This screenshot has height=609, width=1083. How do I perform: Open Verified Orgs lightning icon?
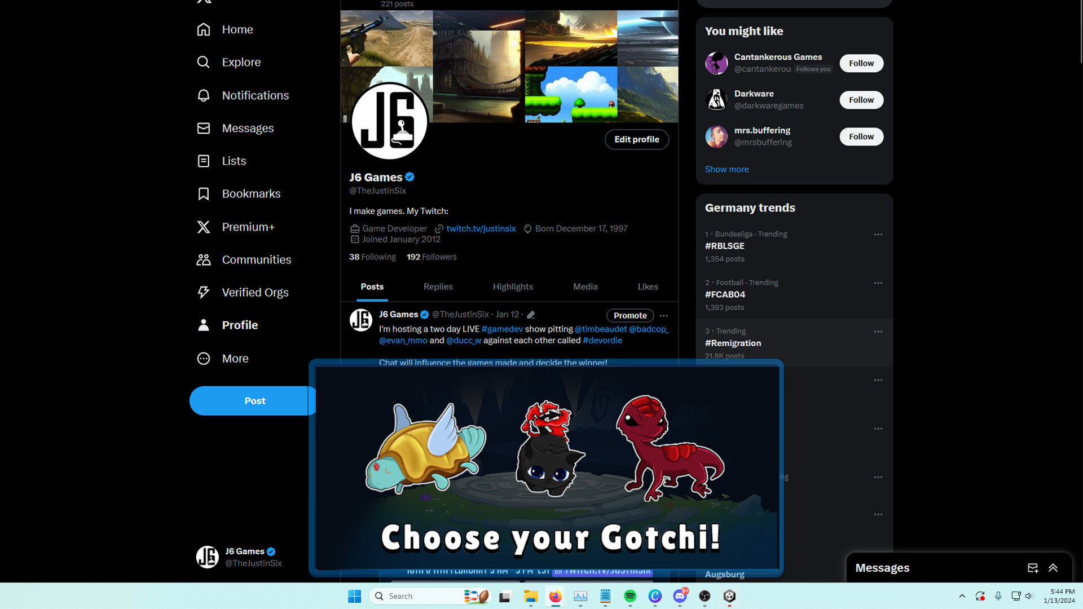pos(204,292)
